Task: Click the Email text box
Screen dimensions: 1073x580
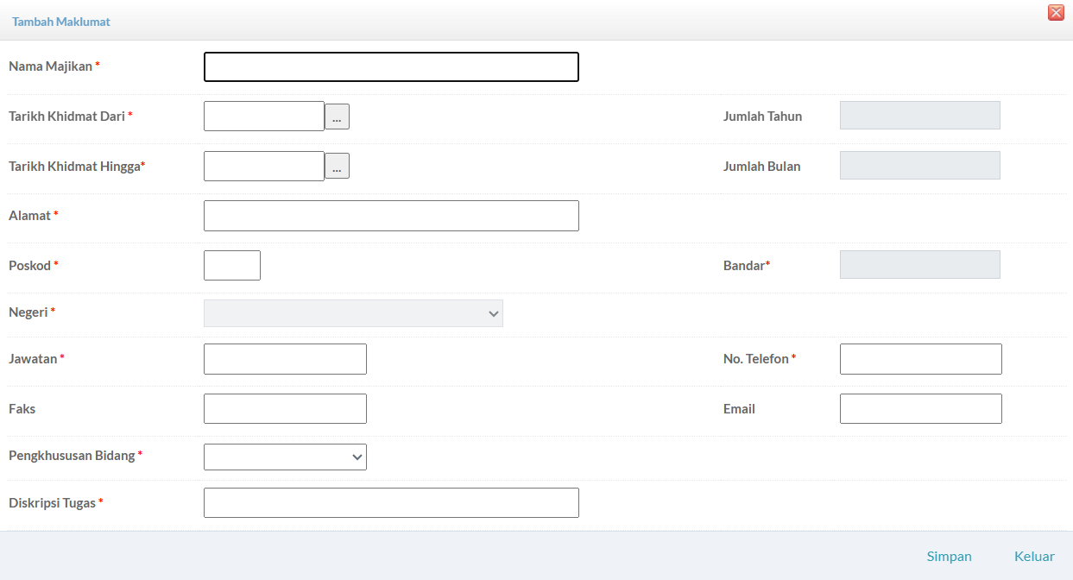Action: [920, 409]
